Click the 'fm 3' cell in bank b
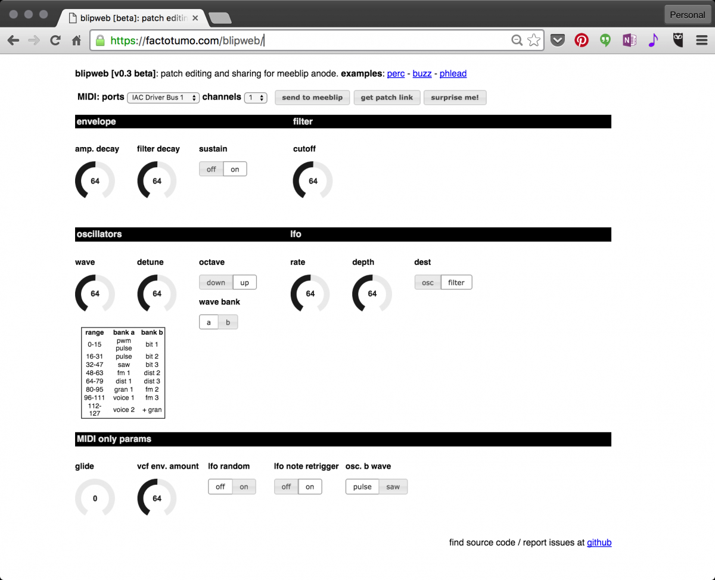 pyautogui.click(x=152, y=398)
